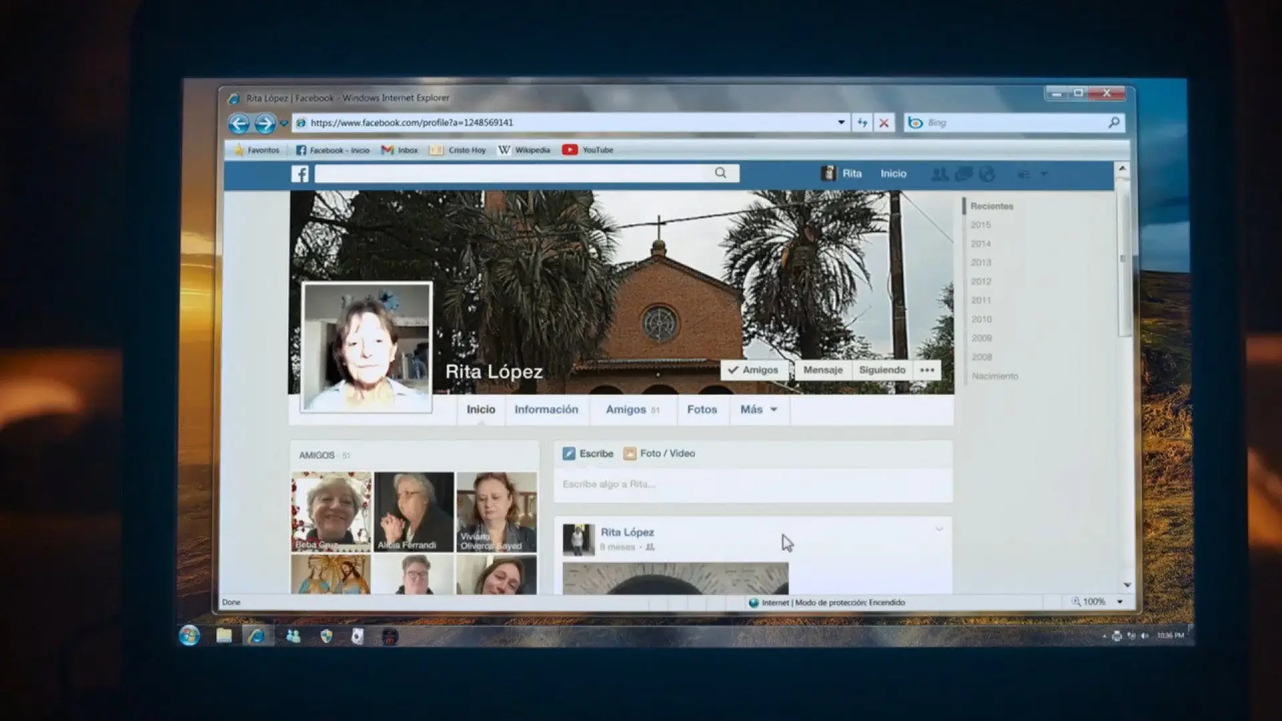Switch to the Fotos tab
Screen dimensions: 1282x721
point(702,409)
